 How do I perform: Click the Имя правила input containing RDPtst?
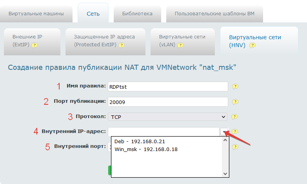168,87
